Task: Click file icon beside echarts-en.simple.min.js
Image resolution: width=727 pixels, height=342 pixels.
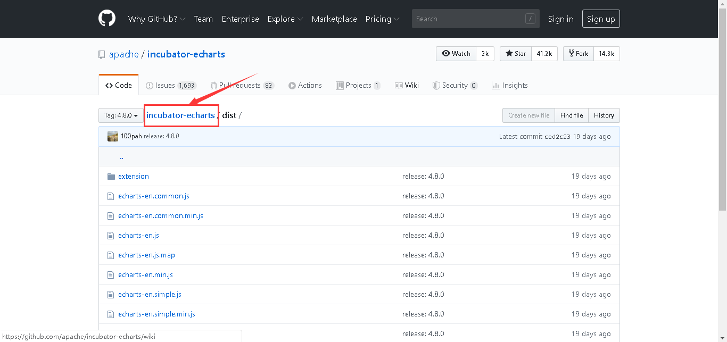Action: 111,314
